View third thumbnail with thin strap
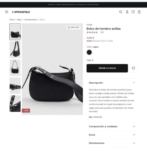This screenshot has height=151, width=147. click(x=15, y=68)
